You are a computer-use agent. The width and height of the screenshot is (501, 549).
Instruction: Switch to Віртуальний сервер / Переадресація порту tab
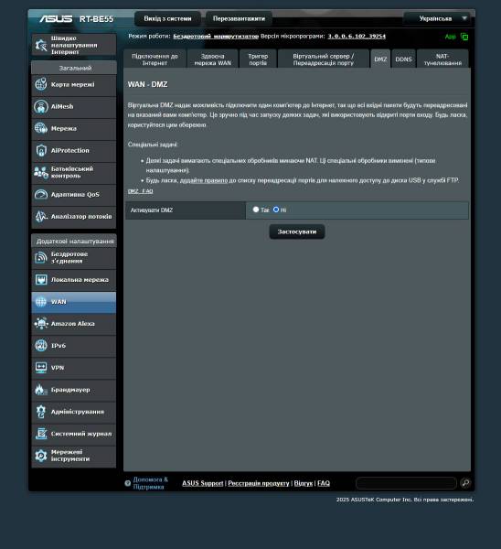tap(324, 59)
